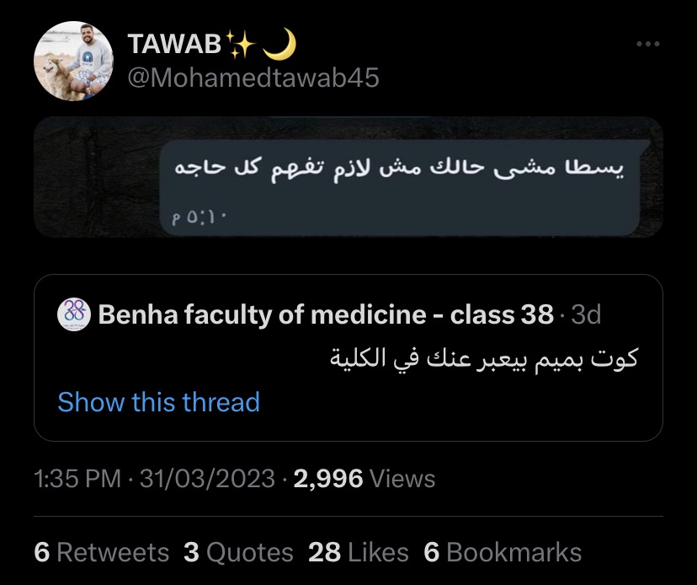The image size is (697, 585).
Task: Open the three-dot more options menu
Action: click(x=647, y=44)
